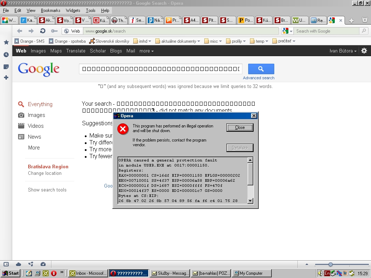
Task: Open the new tab plus button
Action: [351, 21]
